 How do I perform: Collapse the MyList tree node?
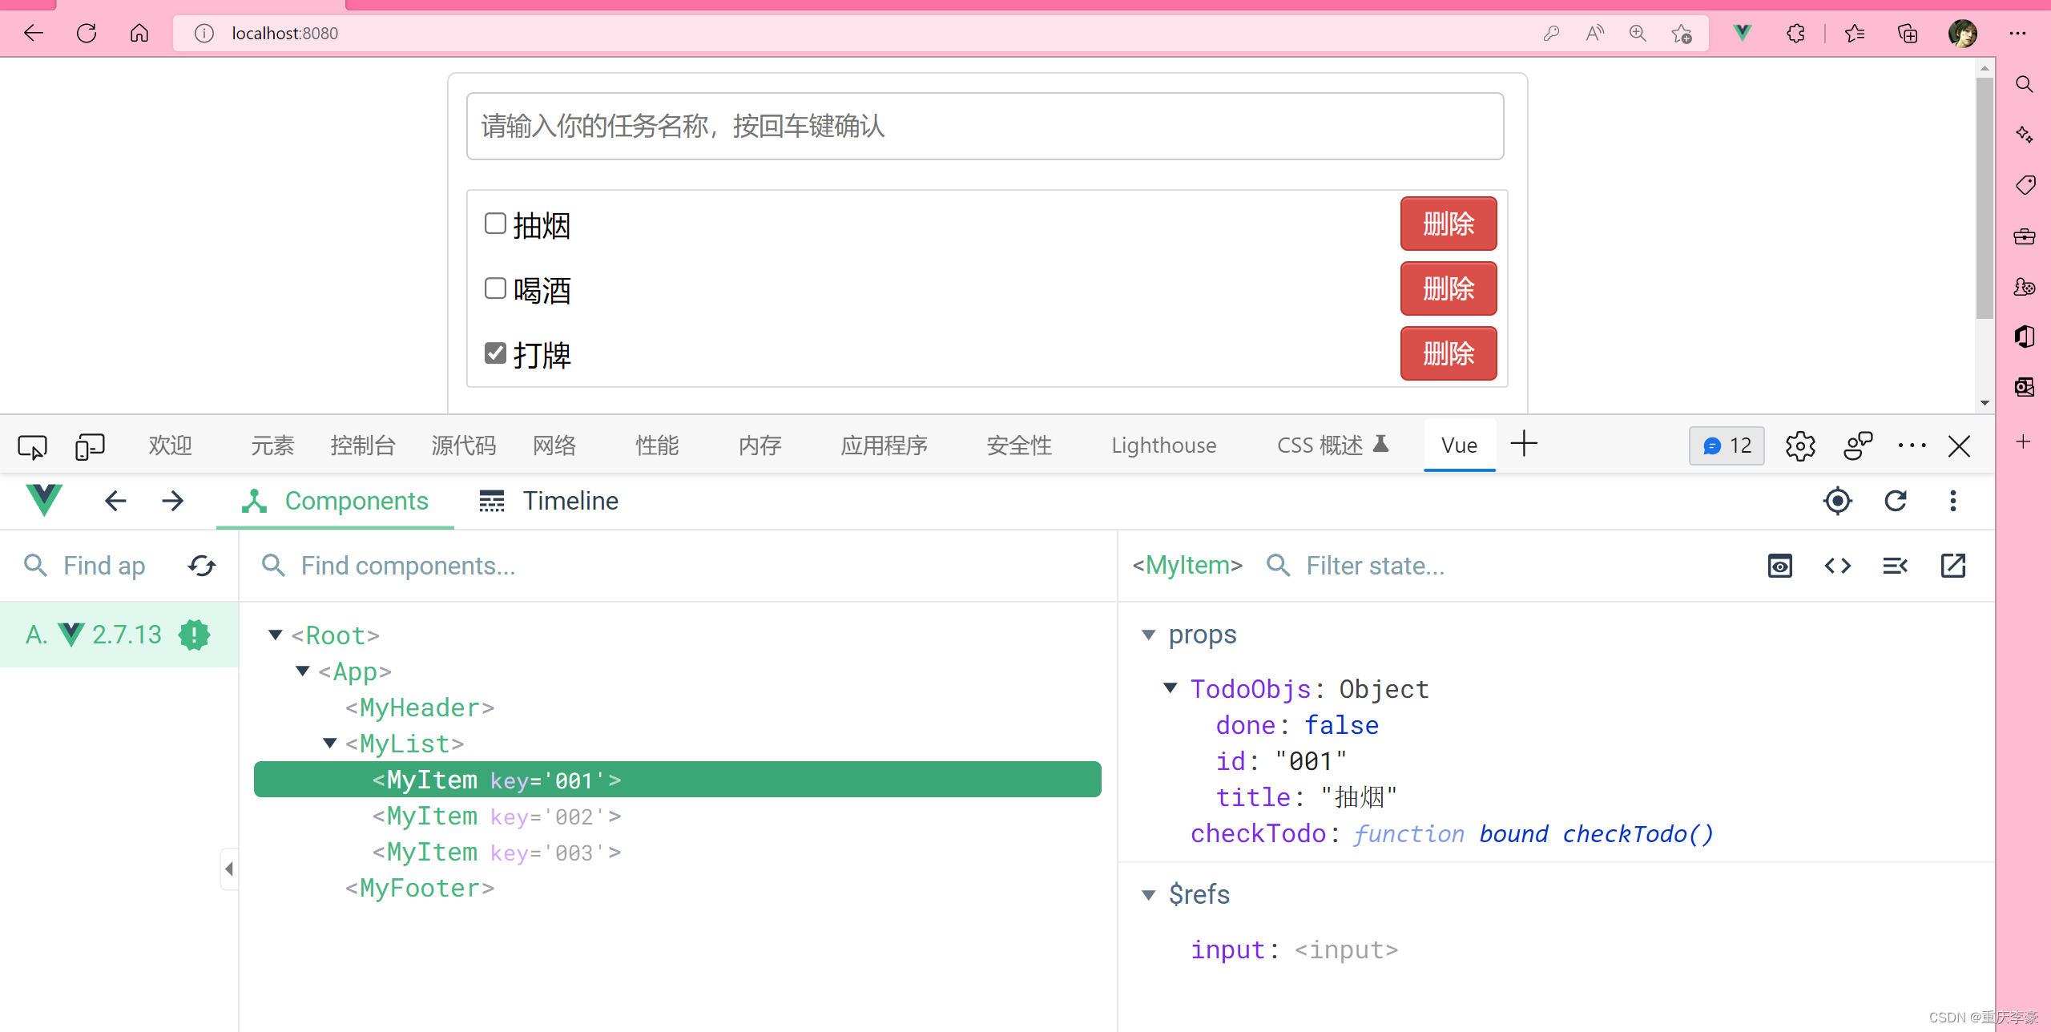pos(329,744)
